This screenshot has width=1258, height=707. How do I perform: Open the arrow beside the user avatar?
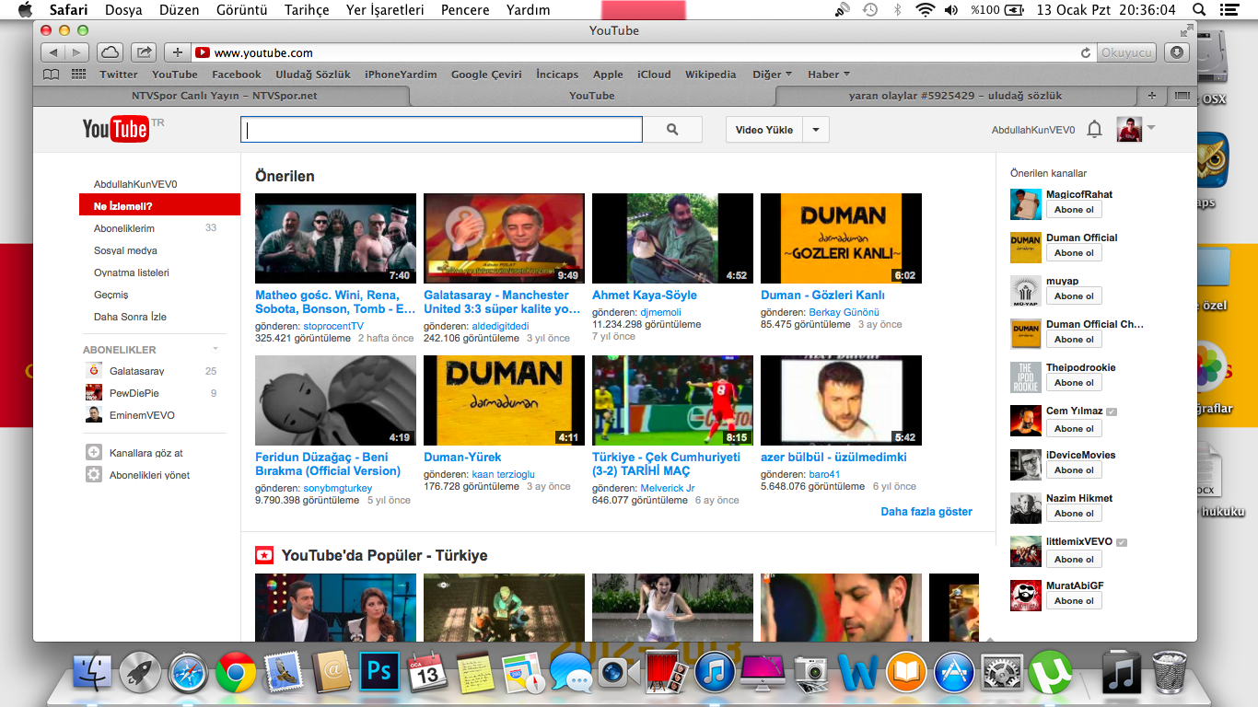1150,127
